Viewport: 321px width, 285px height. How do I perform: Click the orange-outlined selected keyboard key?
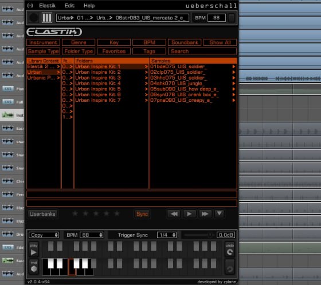click(x=72, y=267)
